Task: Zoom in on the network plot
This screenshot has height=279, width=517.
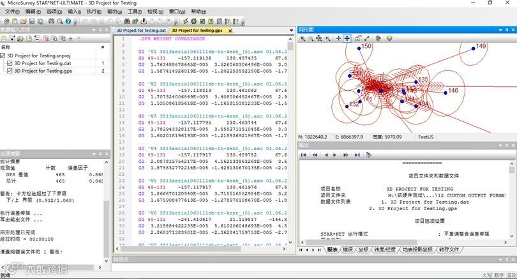Action: coord(303,38)
